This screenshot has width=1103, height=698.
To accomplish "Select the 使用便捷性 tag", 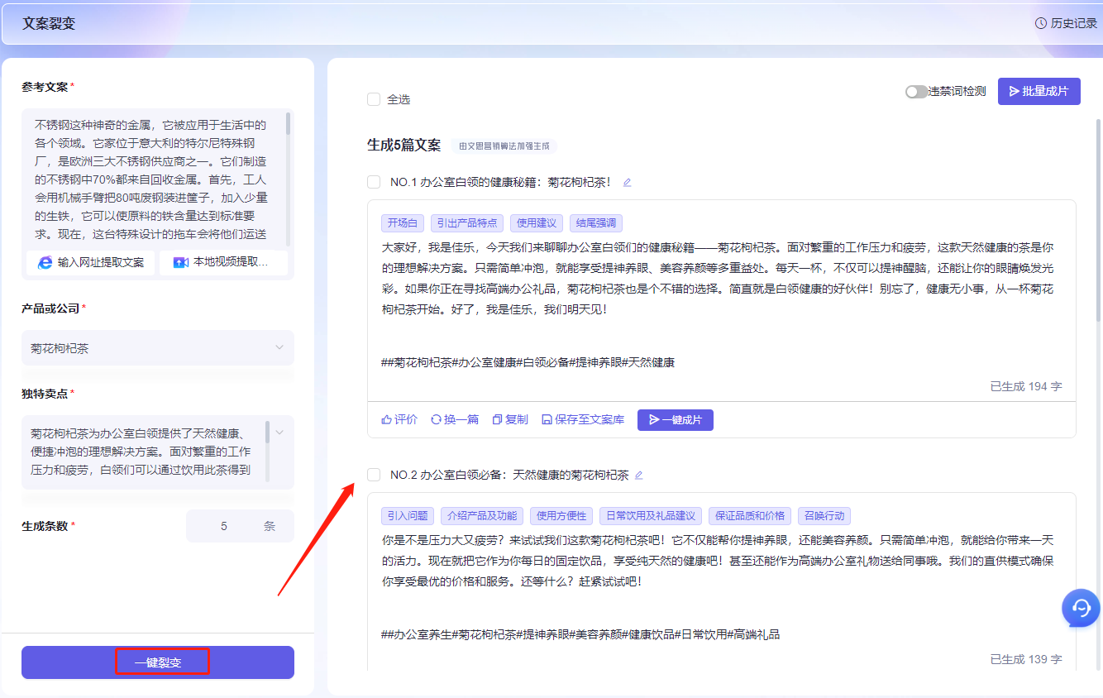I will (x=561, y=516).
